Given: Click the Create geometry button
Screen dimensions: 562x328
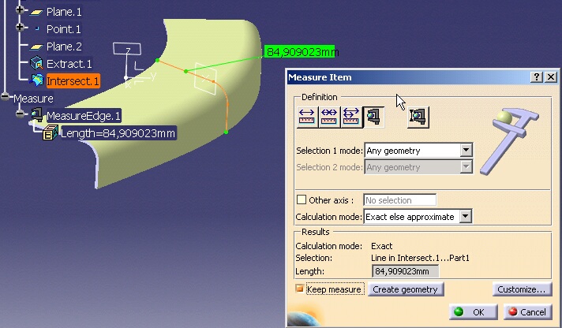Looking at the screenshot, I should coord(405,289).
